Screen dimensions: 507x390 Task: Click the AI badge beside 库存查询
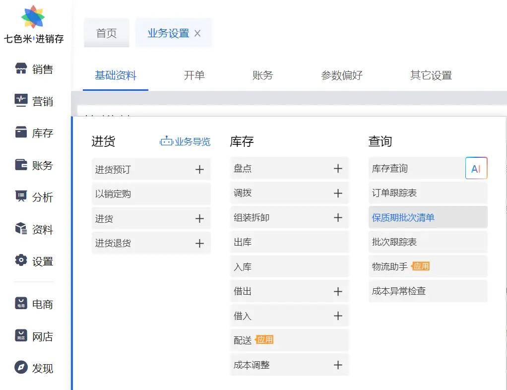tap(476, 169)
